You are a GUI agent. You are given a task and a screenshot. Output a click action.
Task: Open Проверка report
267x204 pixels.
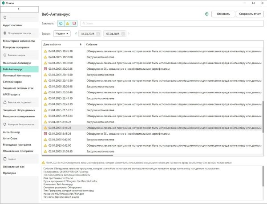(9, 173)
